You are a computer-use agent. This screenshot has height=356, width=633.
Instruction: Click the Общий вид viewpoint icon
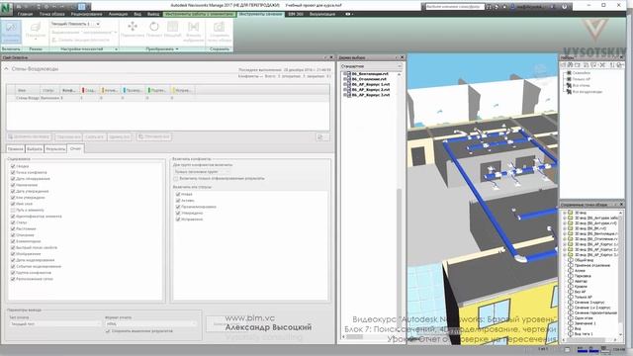pyautogui.click(x=571, y=260)
